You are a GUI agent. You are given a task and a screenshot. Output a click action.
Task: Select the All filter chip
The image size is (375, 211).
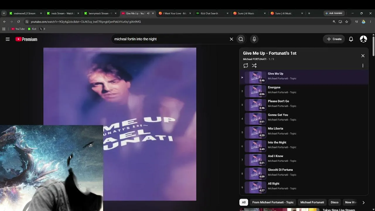pyautogui.click(x=244, y=202)
